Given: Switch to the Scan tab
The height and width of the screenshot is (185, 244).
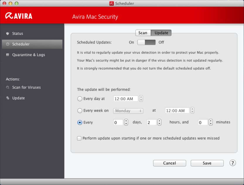Looking at the screenshot, I should (x=143, y=33).
